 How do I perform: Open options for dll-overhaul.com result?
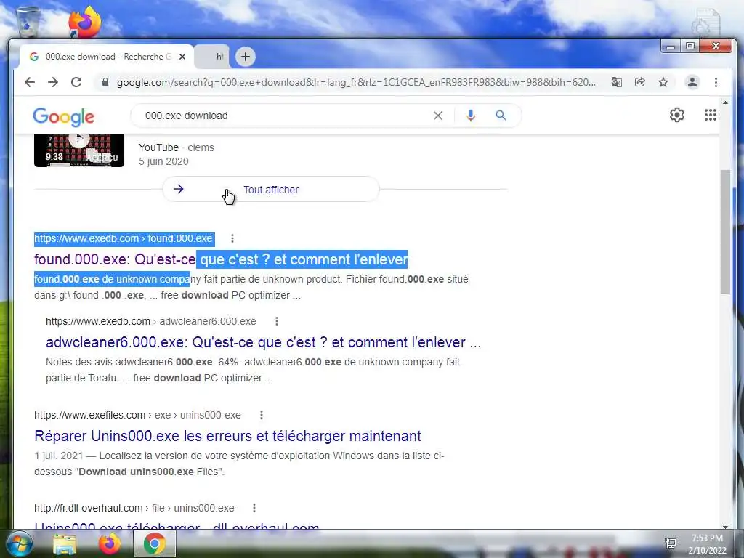(x=254, y=508)
